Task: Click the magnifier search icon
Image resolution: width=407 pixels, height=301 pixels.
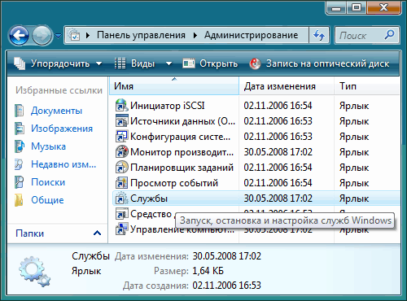Action: tap(390, 35)
